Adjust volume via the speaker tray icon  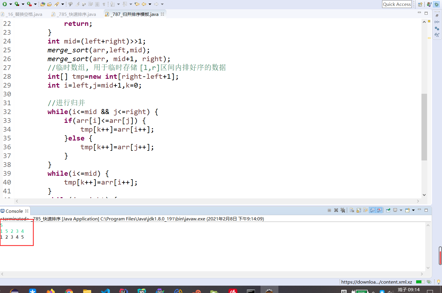[391, 291]
